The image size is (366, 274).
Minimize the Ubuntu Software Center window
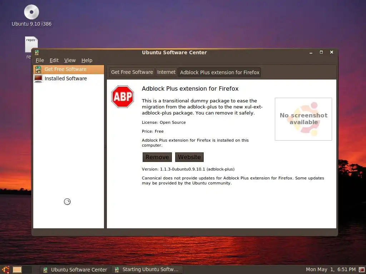point(311,52)
